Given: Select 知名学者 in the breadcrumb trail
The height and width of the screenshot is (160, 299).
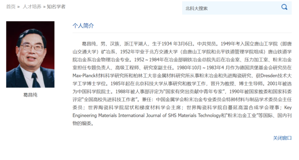Looking at the screenshot, I should click(56, 7).
